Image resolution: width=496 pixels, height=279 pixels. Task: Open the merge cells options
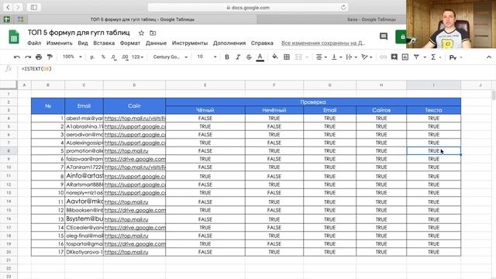[301, 57]
